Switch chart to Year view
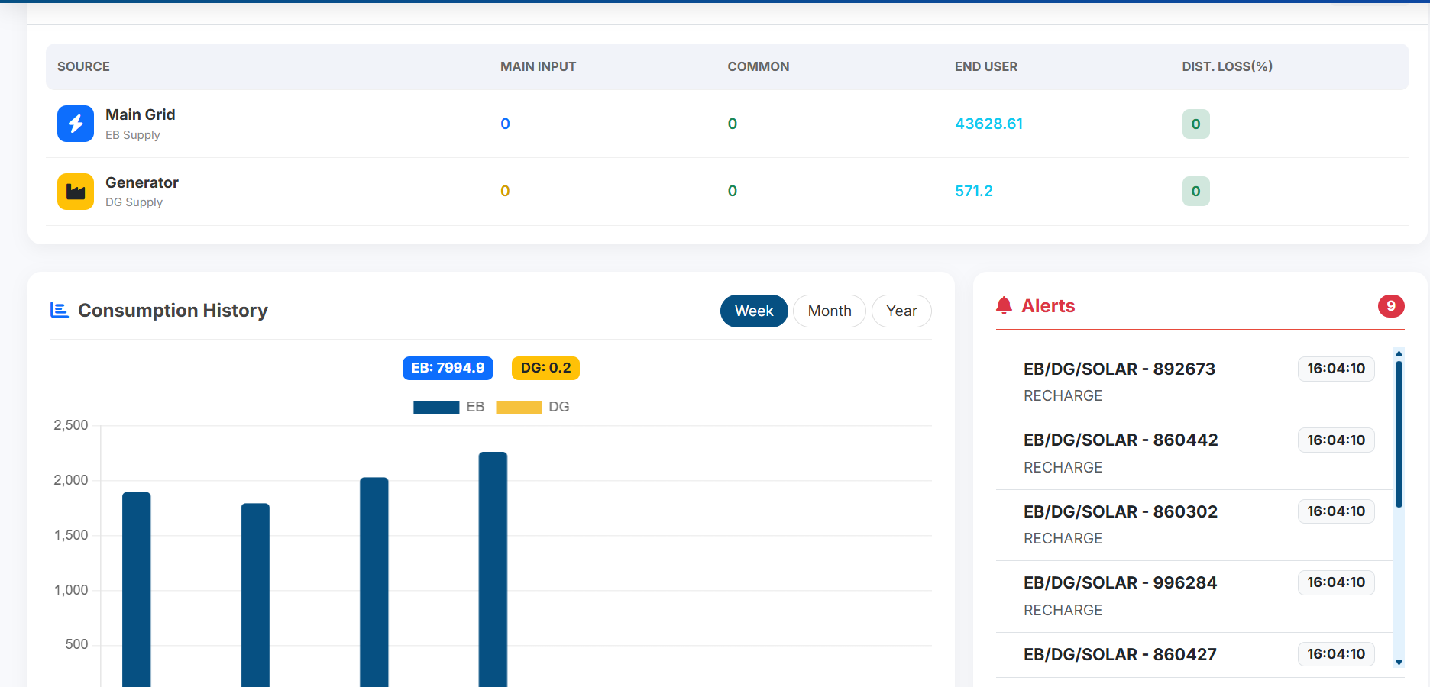Screen dimensions: 1430x687 pyautogui.click(x=901, y=311)
